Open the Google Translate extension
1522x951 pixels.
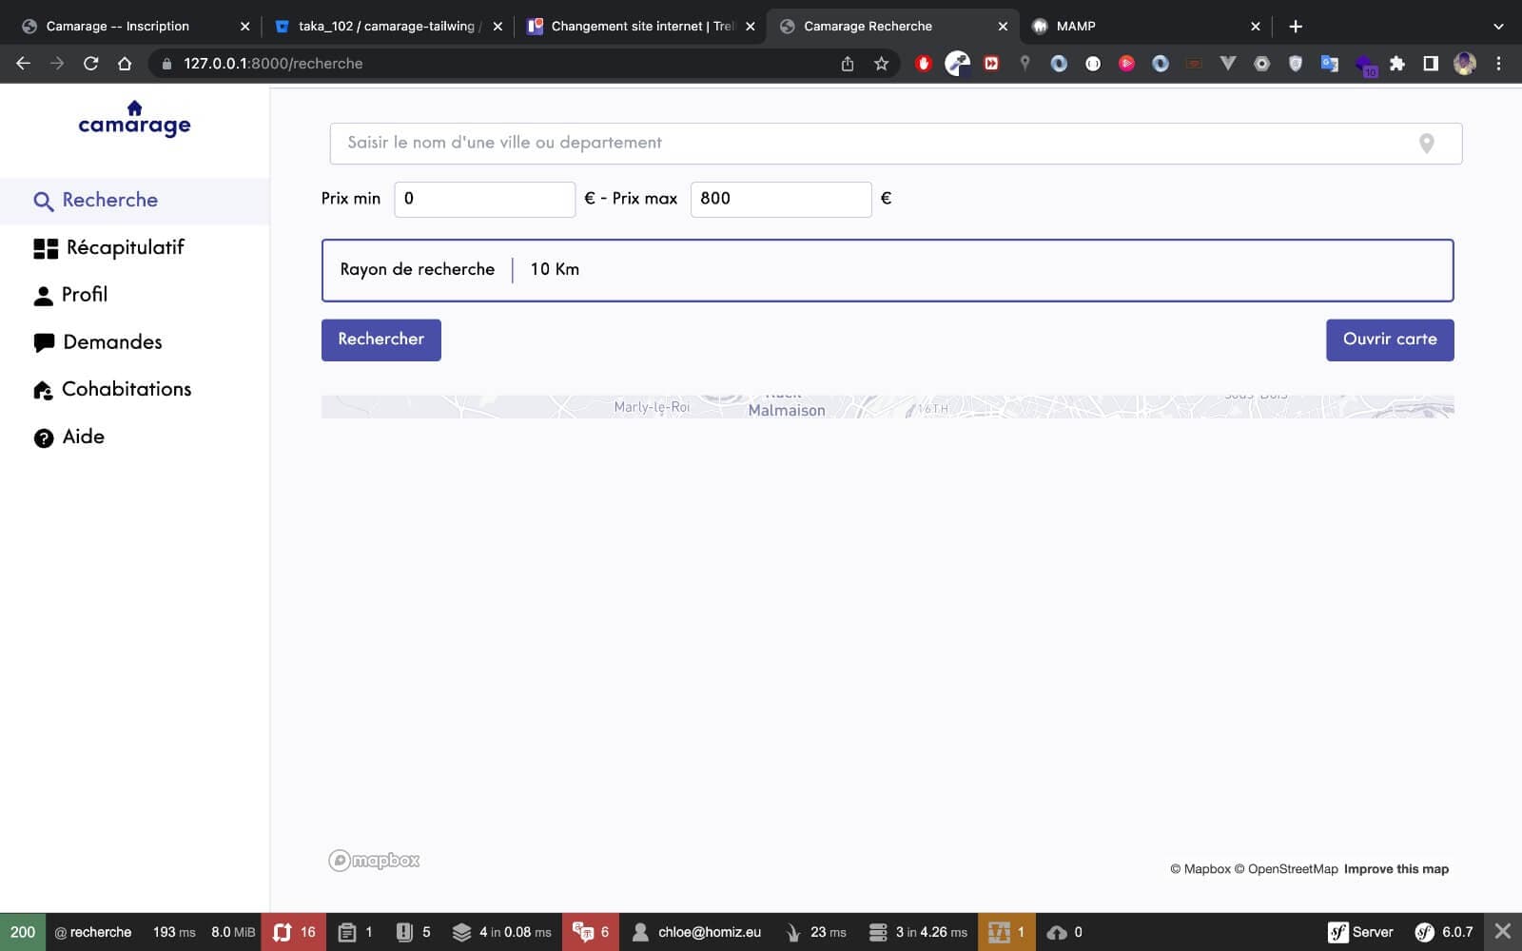(1329, 64)
